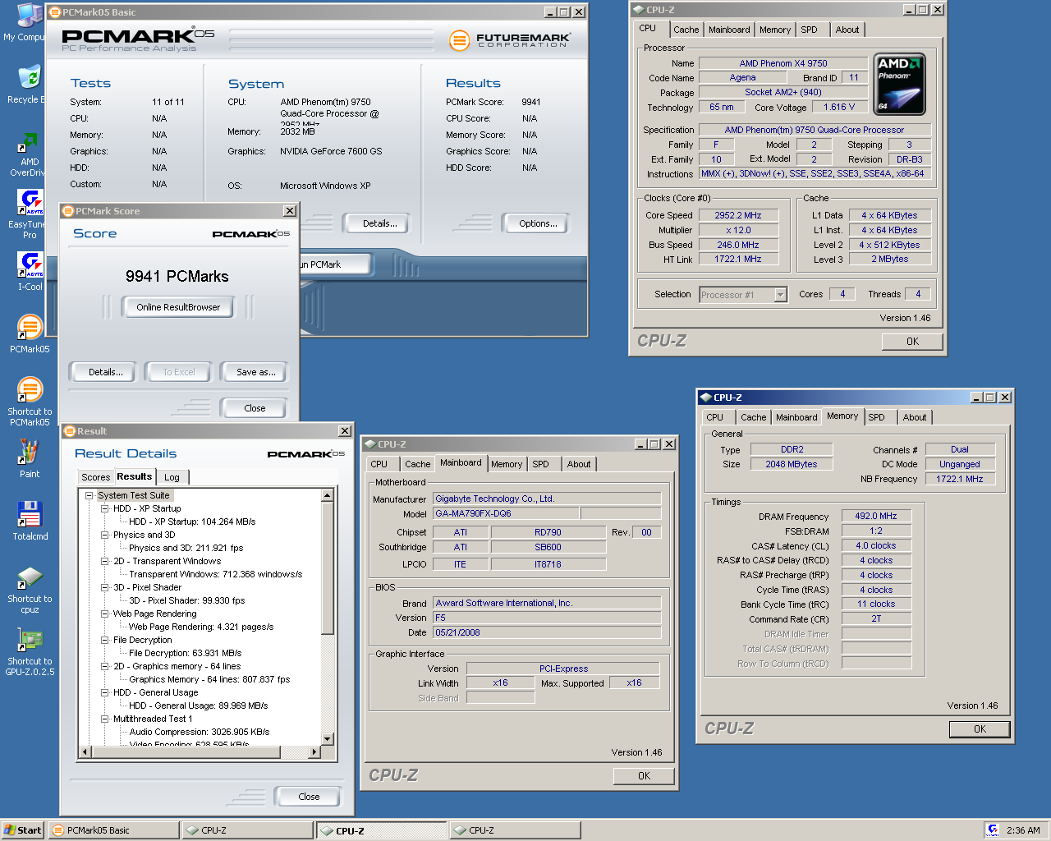Screen dimensions: 1051x841
Task: Click the Windows Start button
Action: pyautogui.click(x=22, y=830)
